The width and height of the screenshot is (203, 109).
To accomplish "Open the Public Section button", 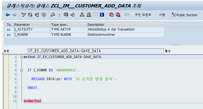I will 185,15.
